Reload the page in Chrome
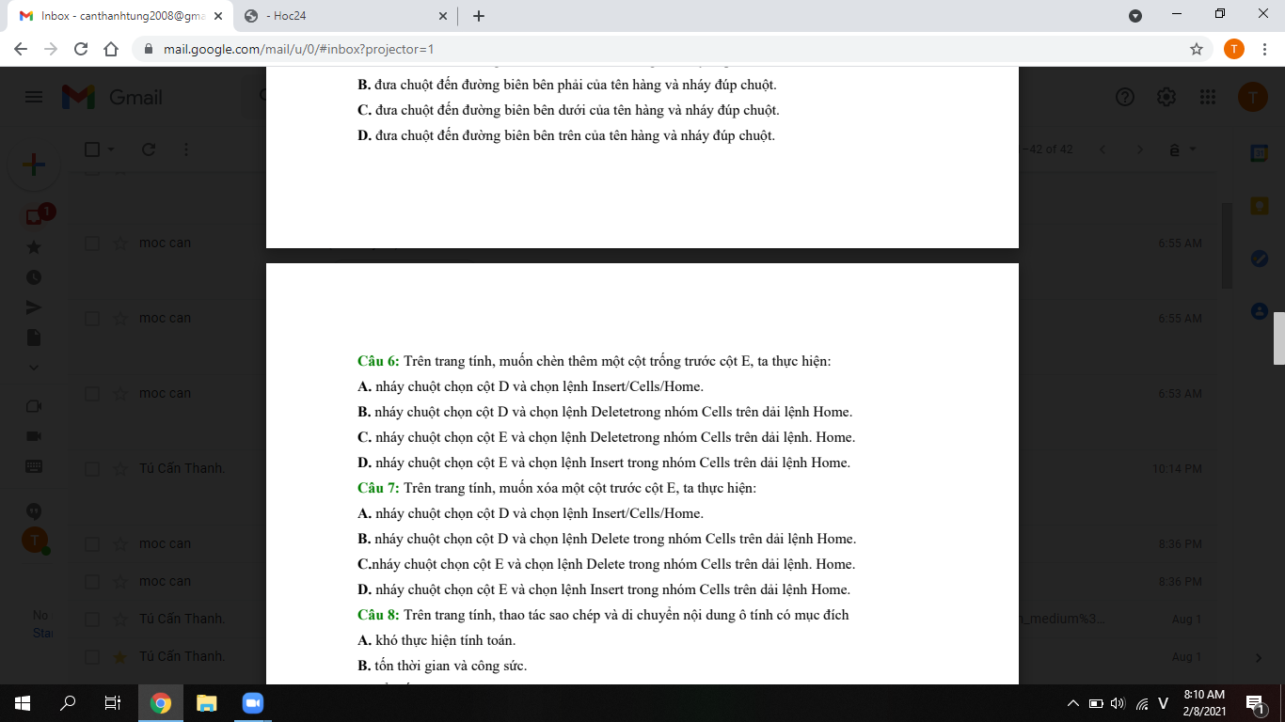 pyautogui.click(x=81, y=49)
